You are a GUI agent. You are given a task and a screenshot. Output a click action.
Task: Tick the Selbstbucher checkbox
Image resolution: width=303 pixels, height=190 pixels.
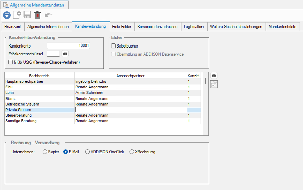[x=113, y=46]
